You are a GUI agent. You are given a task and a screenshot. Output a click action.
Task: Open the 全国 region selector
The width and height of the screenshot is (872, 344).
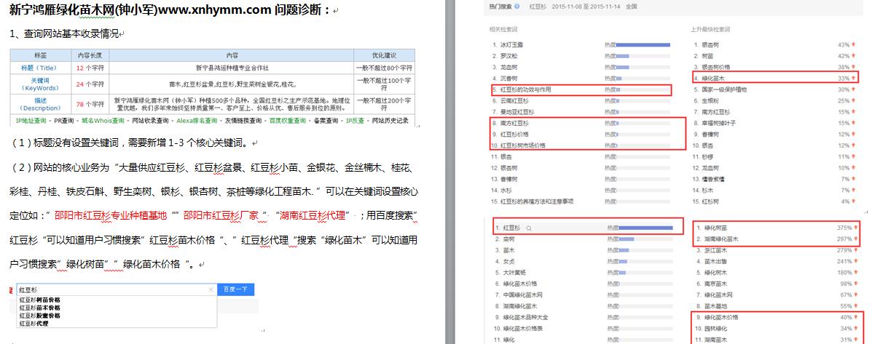point(631,5)
